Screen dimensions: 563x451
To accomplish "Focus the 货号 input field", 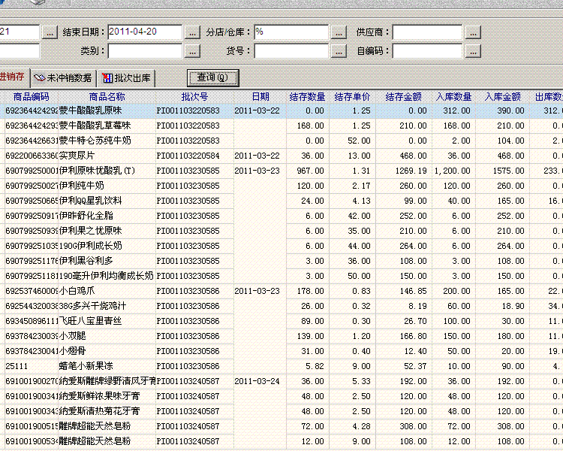I will coord(291,51).
